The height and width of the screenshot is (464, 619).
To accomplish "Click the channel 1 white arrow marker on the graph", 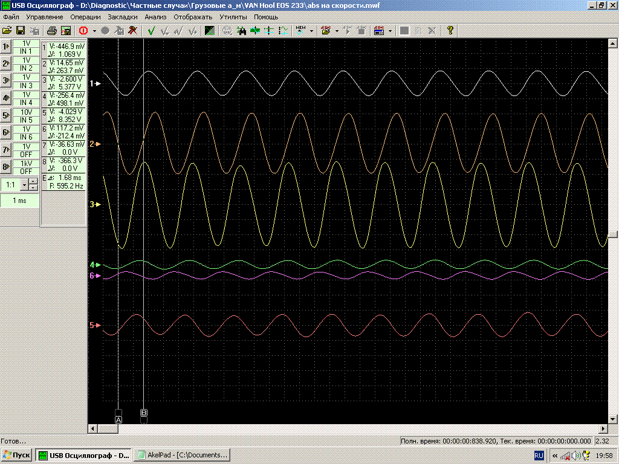I will 95,83.
